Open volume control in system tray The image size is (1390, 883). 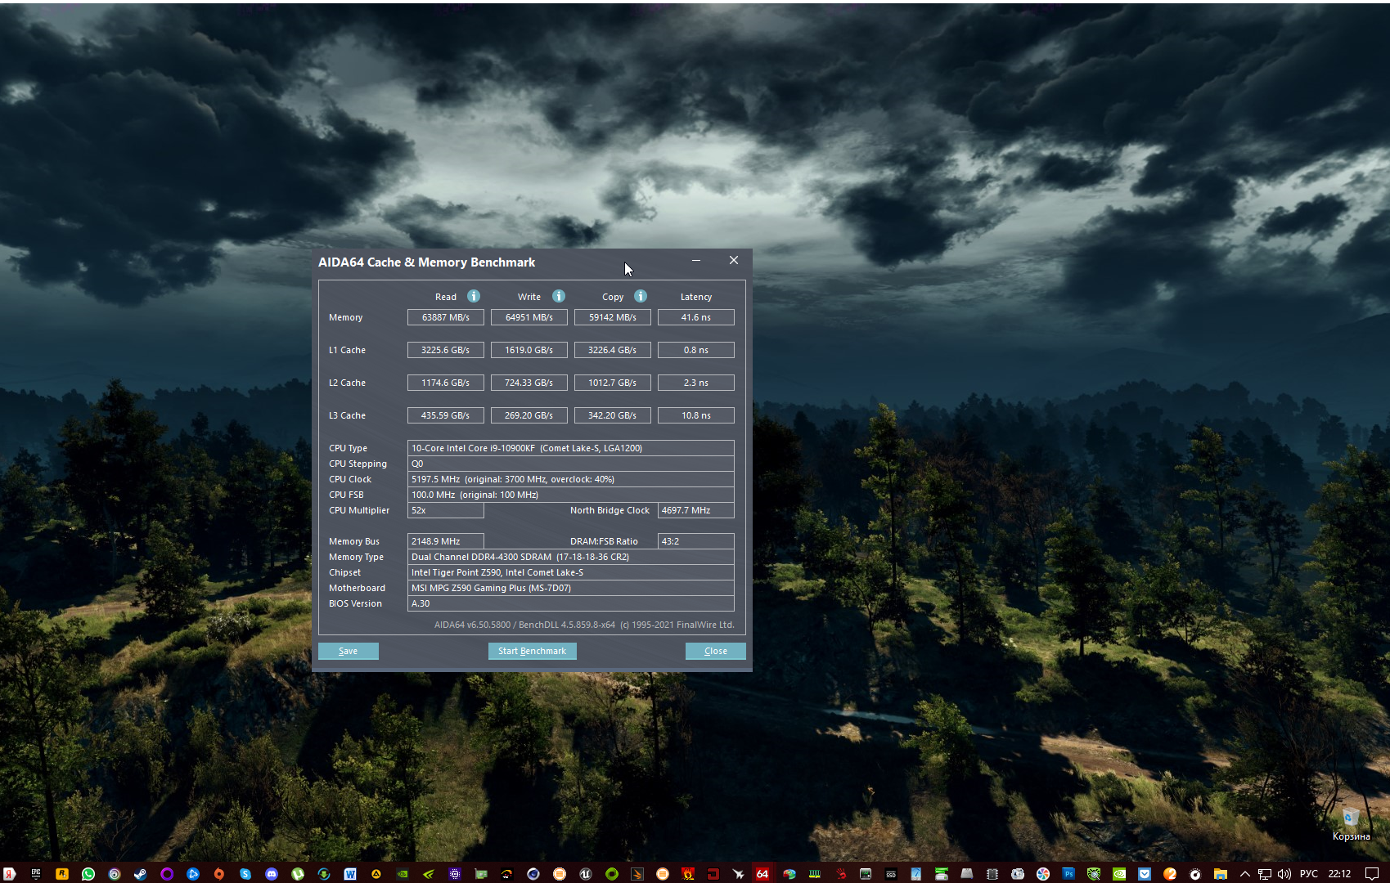click(x=1284, y=874)
